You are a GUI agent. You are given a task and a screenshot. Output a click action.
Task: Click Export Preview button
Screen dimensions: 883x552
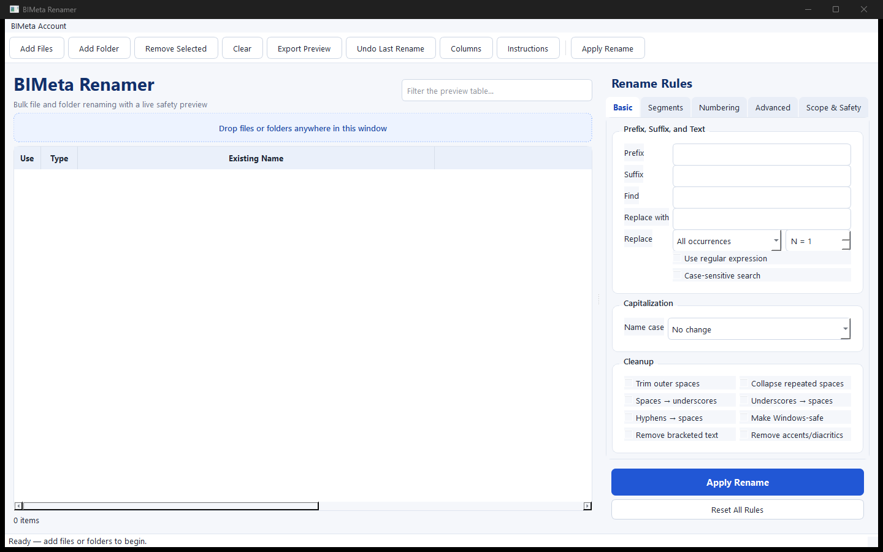pos(304,48)
